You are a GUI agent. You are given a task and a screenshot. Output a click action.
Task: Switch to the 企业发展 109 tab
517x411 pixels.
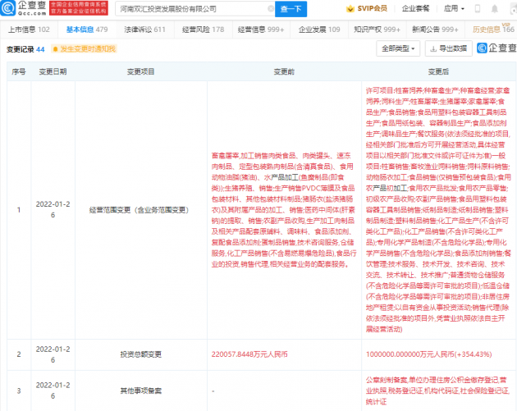pyautogui.click(x=319, y=30)
